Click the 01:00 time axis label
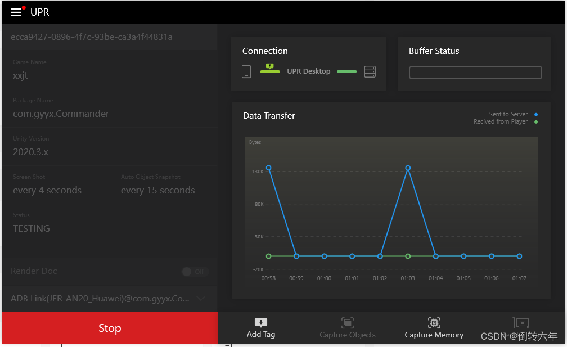Image resolution: width=567 pixels, height=347 pixels. tap(325, 278)
